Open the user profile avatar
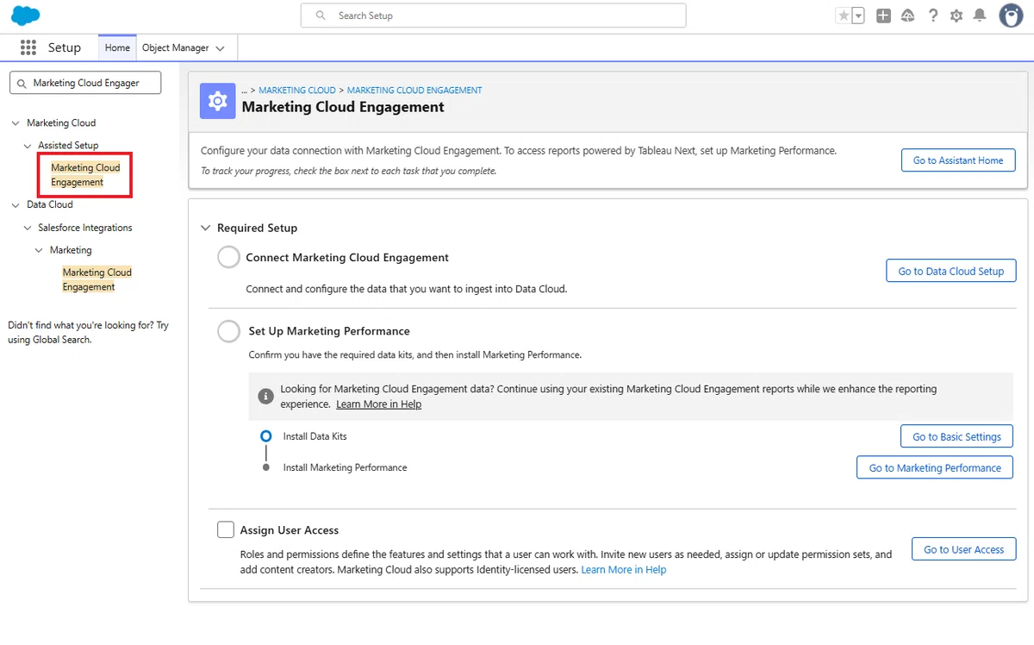The image size is (1034, 645). point(1011,16)
